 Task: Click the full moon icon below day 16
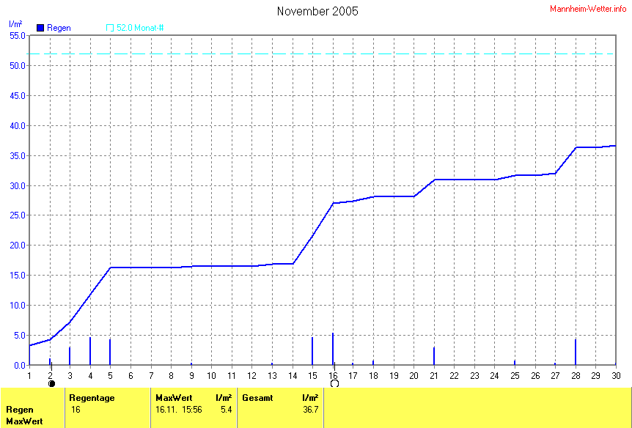(x=334, y=383)
